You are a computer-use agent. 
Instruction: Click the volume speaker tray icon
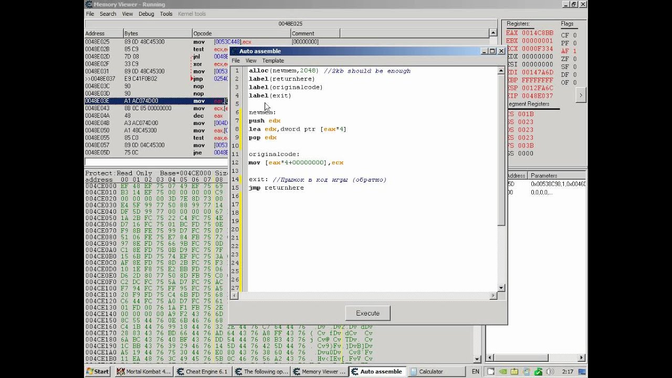(x=550, y=371)
